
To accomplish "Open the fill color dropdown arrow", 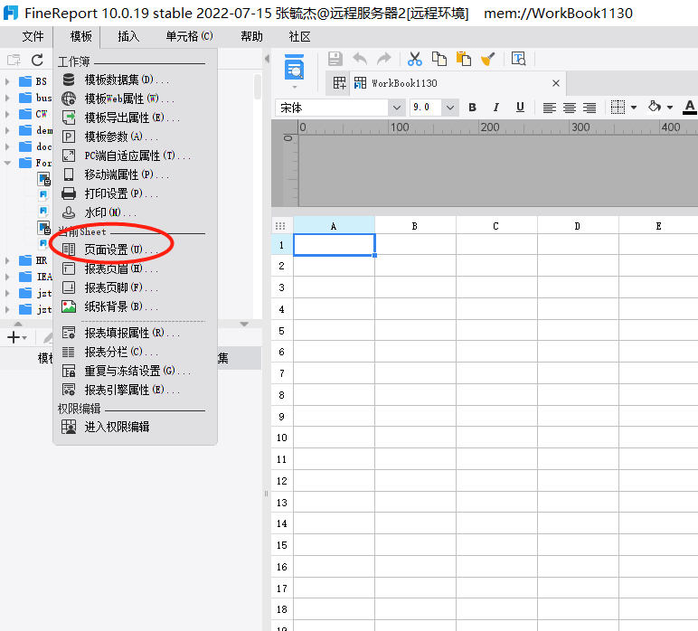I will pyautogui.click(x=669, y=108).
